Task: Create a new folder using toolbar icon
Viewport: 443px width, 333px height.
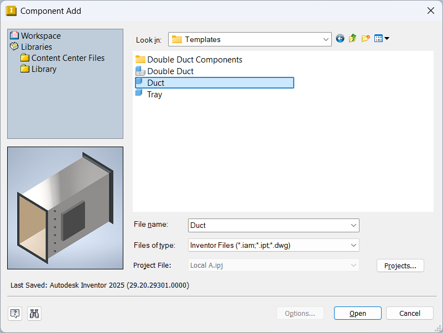Action: (365, 39)
